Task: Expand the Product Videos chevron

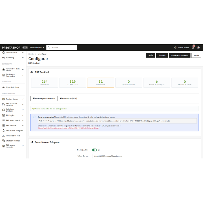Action: tap(23, 99)
